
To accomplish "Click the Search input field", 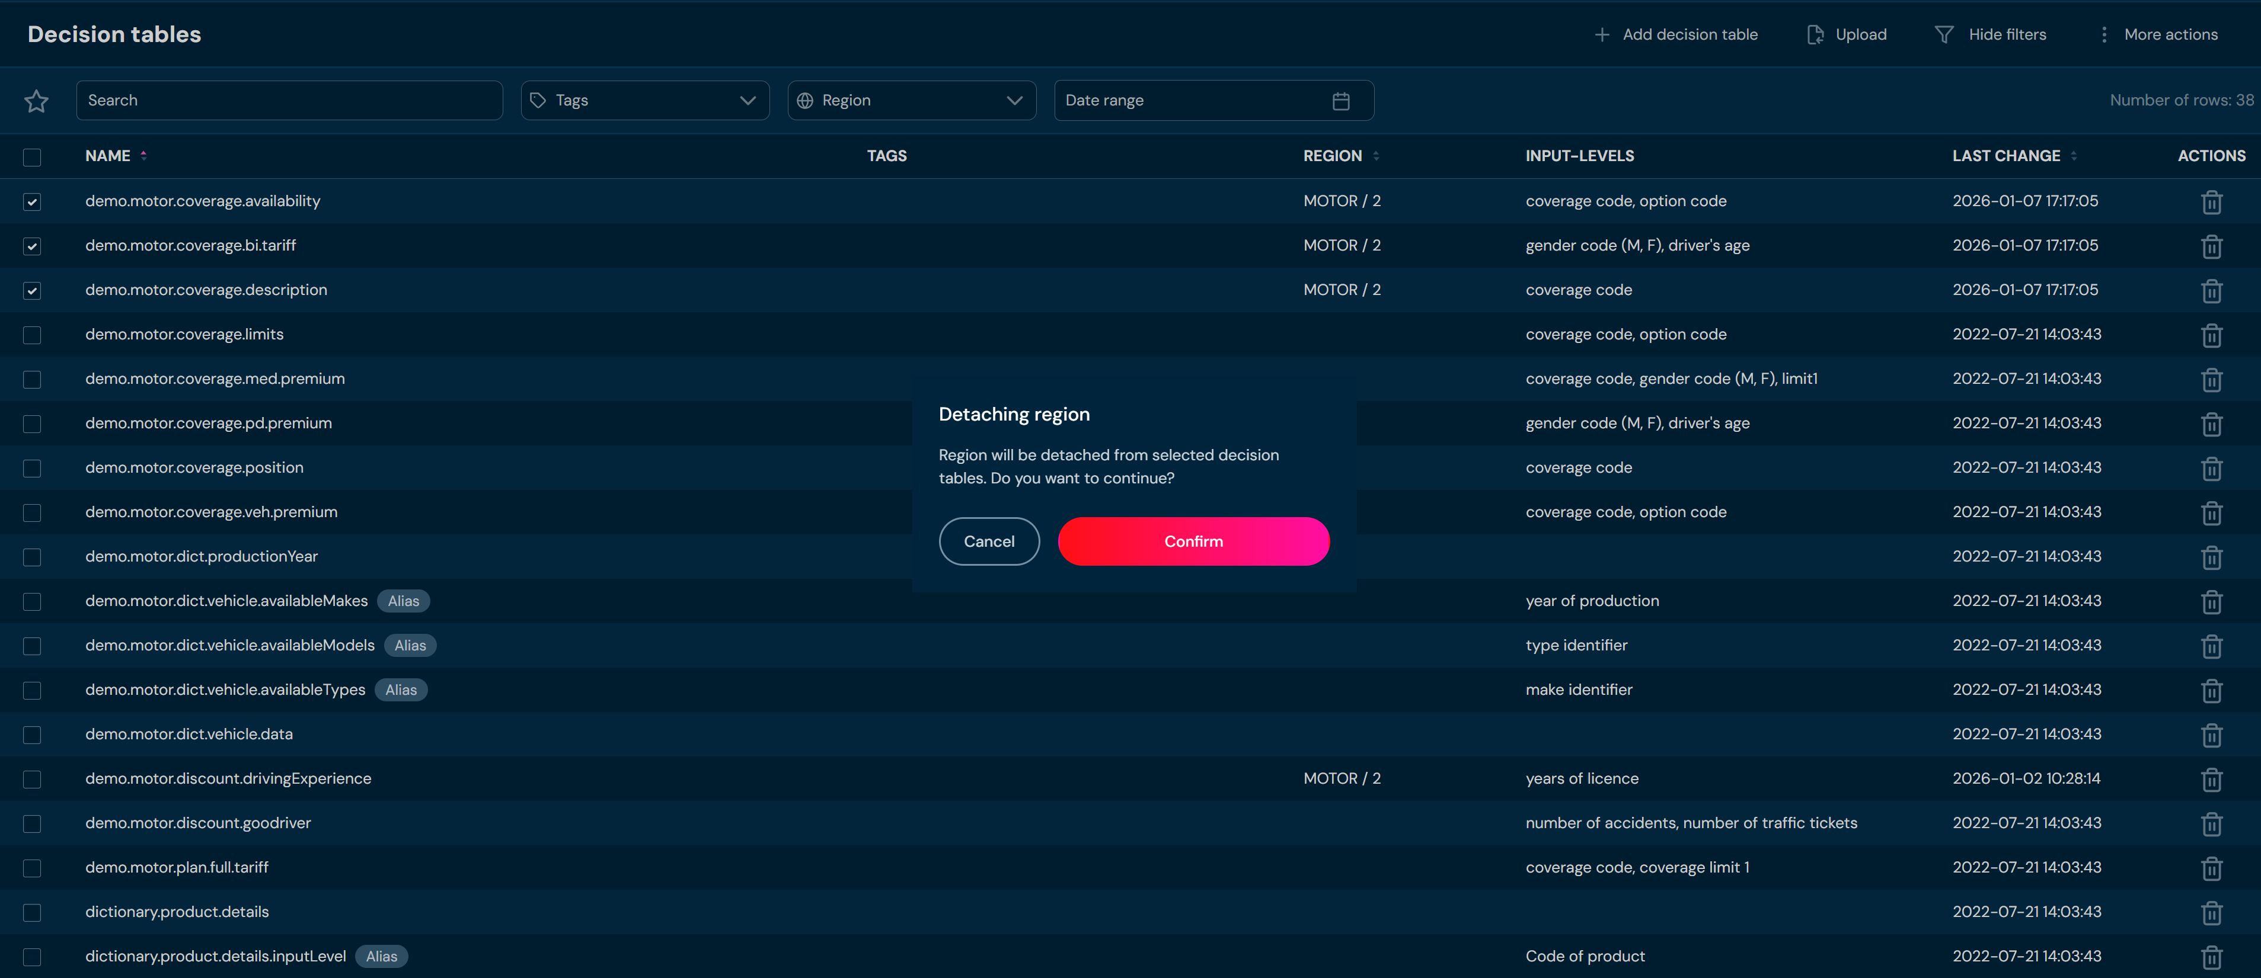I will click(x=289, y=101).
